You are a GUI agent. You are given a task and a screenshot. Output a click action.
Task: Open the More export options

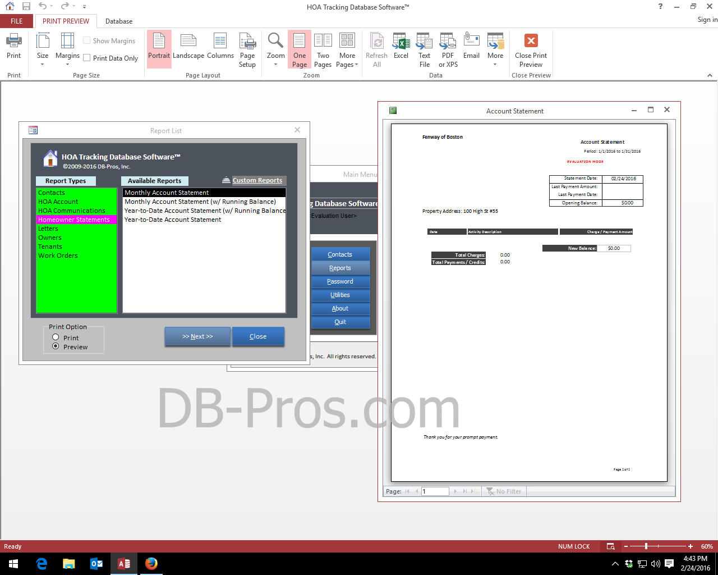495,49
